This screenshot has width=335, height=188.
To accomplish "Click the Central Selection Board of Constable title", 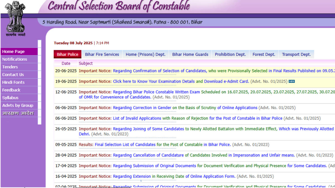I will click(x=119, y=6).
